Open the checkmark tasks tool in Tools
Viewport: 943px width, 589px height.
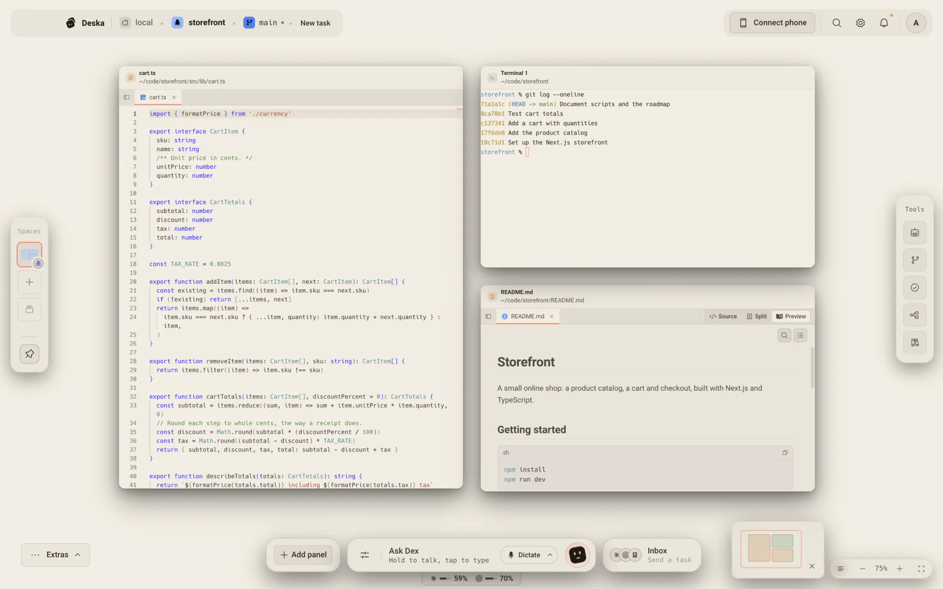[915, 287]
